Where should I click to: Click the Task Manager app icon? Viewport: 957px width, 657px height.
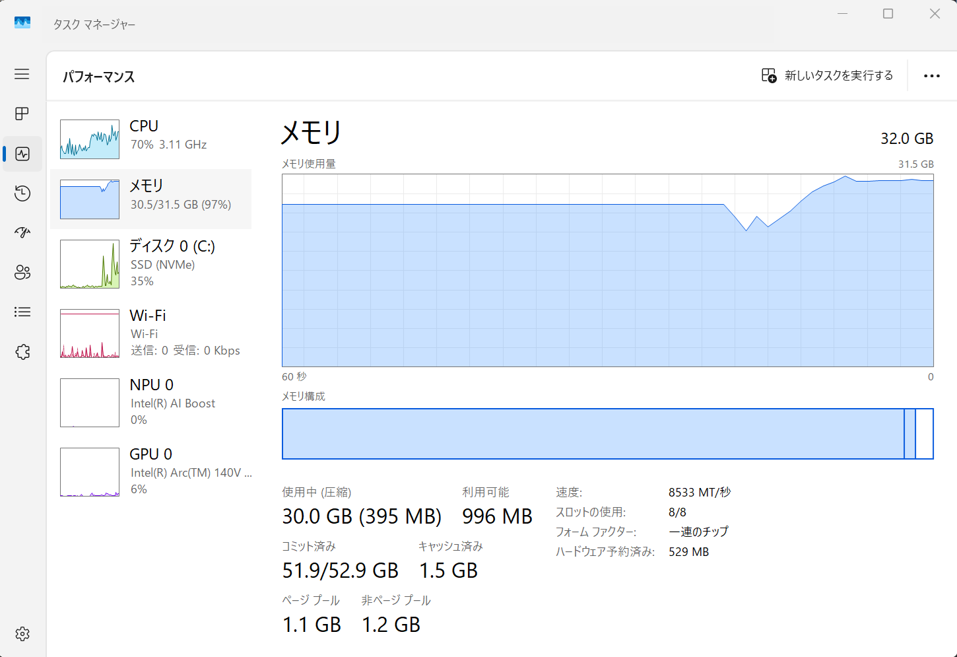pos(22,23)
